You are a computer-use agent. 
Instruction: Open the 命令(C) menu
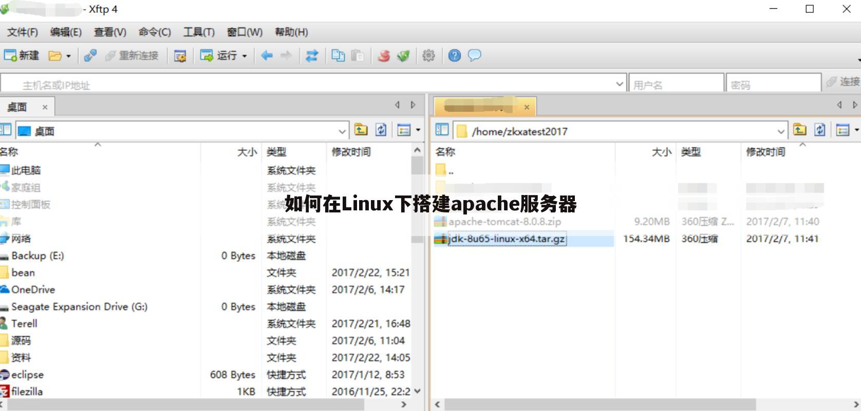coord(155,32)
